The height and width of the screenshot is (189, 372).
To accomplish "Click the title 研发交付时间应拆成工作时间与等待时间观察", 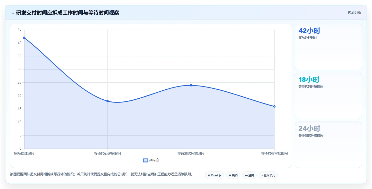I will [x=67, y=13].
